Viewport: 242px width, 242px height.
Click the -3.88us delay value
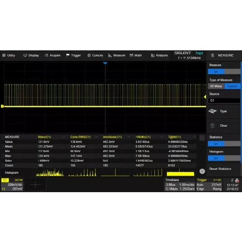(x=170, y=185)
